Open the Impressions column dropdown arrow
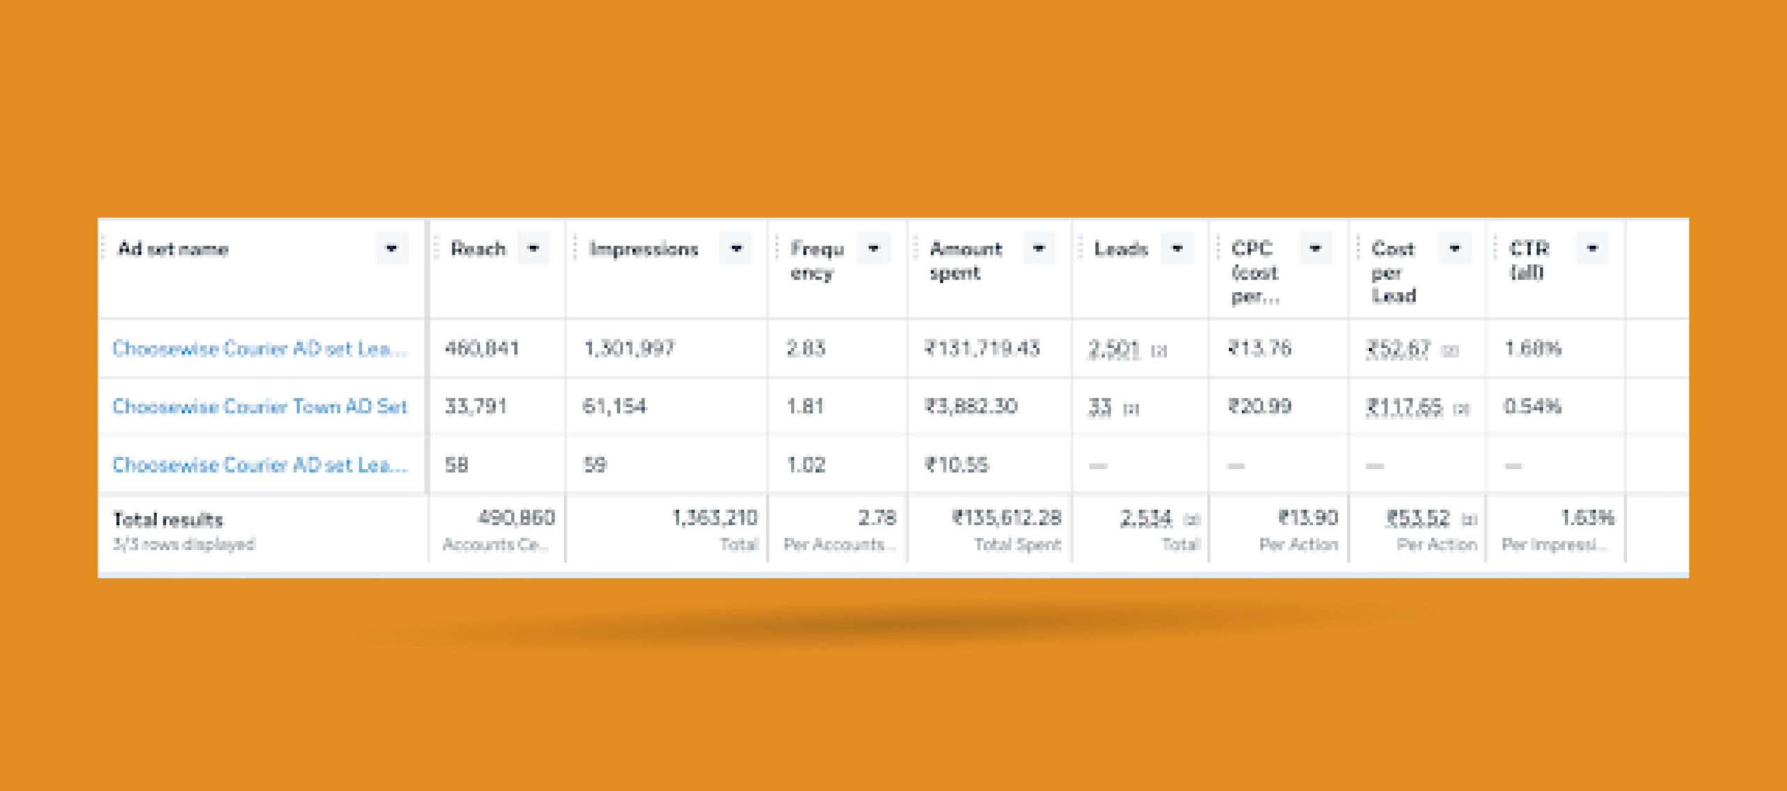The image size is (1787, 791). tap(736, 249)
